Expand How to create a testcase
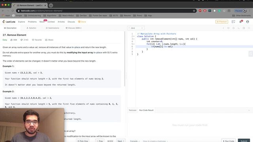Viewport: 253px width, 142px height. tap(155, 141)
